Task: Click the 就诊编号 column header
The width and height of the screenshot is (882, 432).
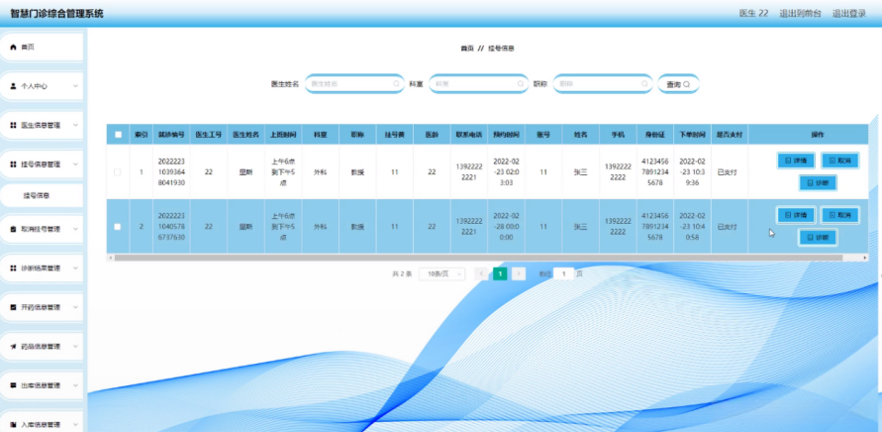Action: 171,135
